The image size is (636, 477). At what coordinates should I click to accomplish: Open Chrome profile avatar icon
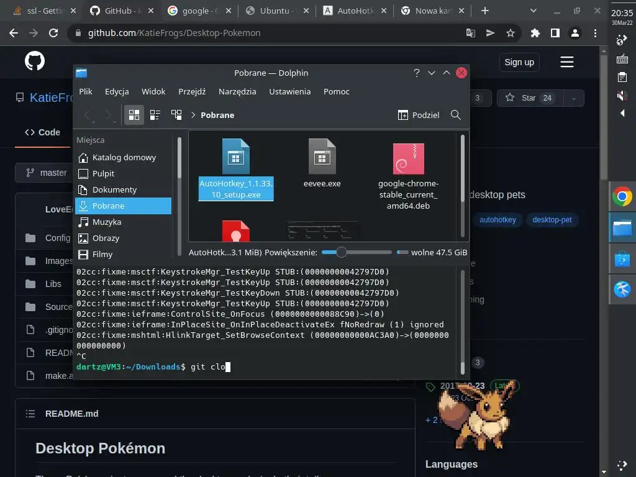575,33
